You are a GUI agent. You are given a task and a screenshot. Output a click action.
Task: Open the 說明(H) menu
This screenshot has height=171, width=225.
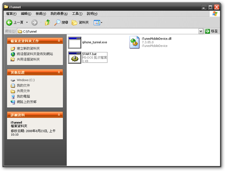click(92, 14)
